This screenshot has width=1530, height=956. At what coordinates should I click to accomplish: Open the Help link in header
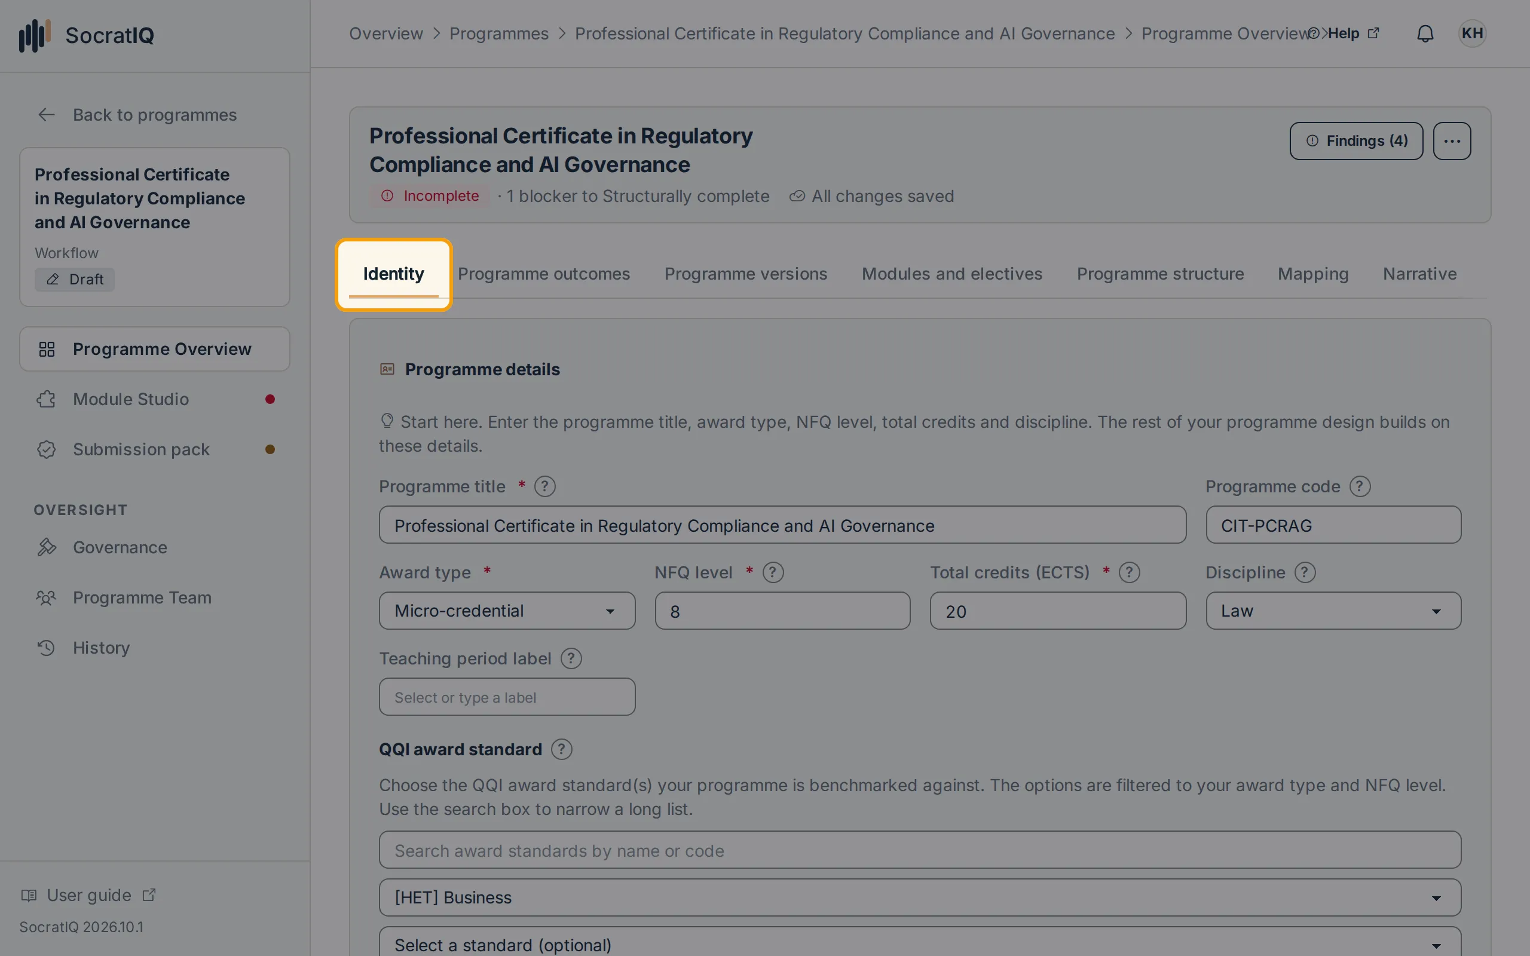point(1344,33)
